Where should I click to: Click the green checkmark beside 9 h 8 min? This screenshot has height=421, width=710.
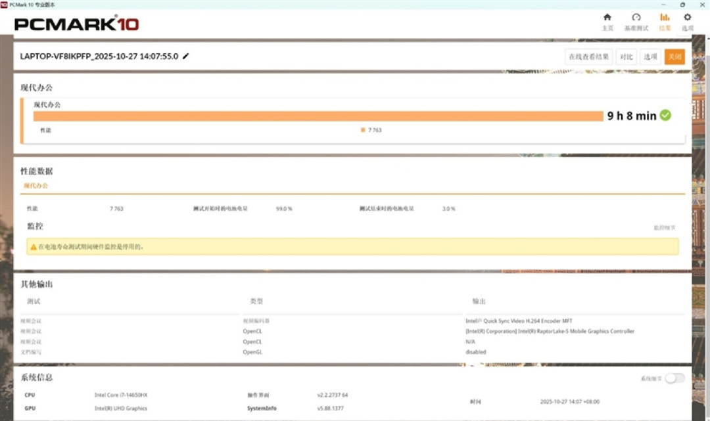(x=665, y=116)
